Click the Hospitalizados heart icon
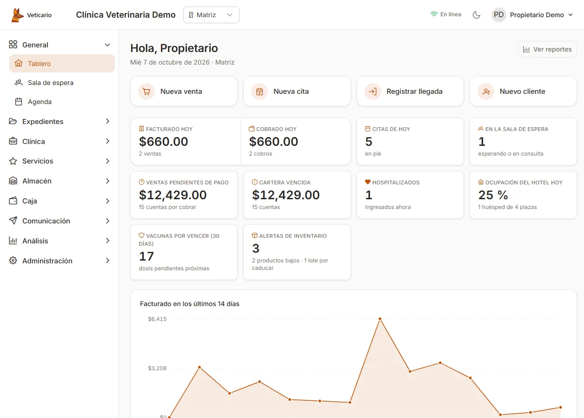Viewport: 584px width, 418px height. 368,183
